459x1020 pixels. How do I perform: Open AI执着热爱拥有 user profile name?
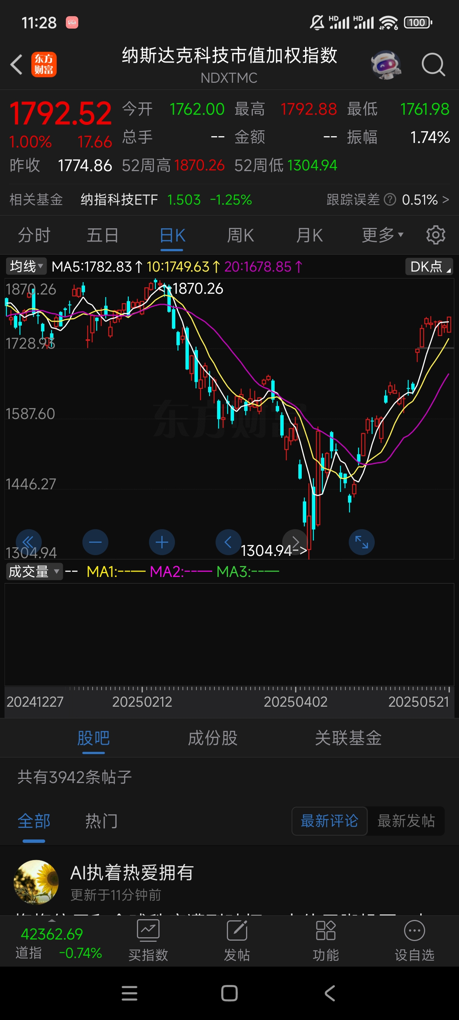coord(132,872)
